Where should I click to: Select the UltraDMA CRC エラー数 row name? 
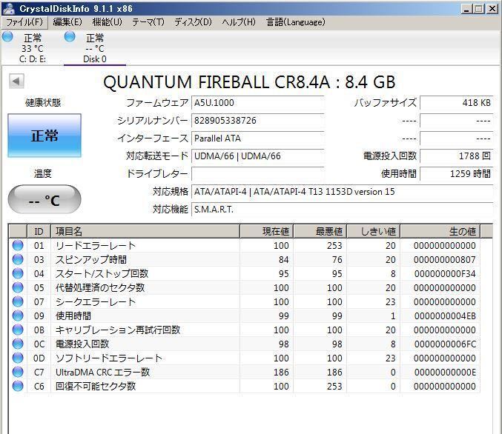coord(102,373)
